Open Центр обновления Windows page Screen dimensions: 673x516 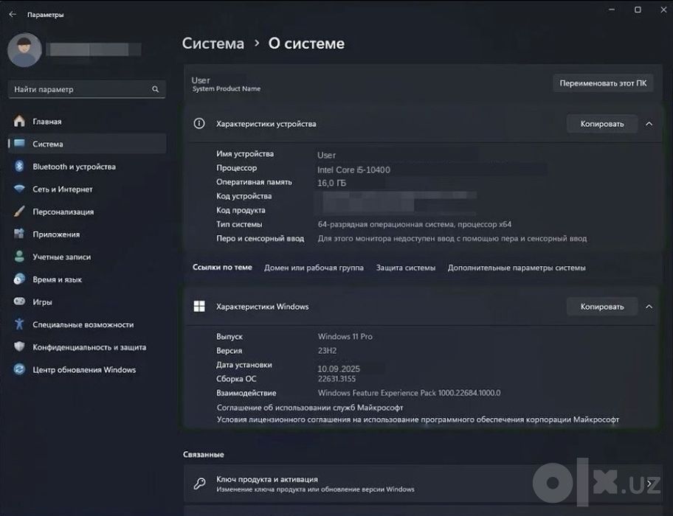pyautogui.click(x=87, y=369)
